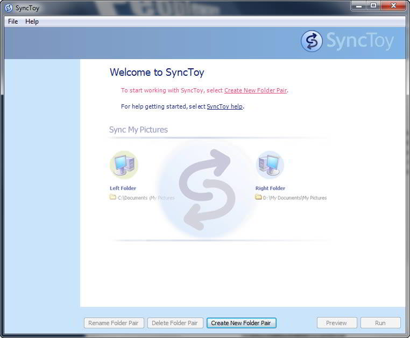Click the Left Folder computer icon

pos(124,165)
